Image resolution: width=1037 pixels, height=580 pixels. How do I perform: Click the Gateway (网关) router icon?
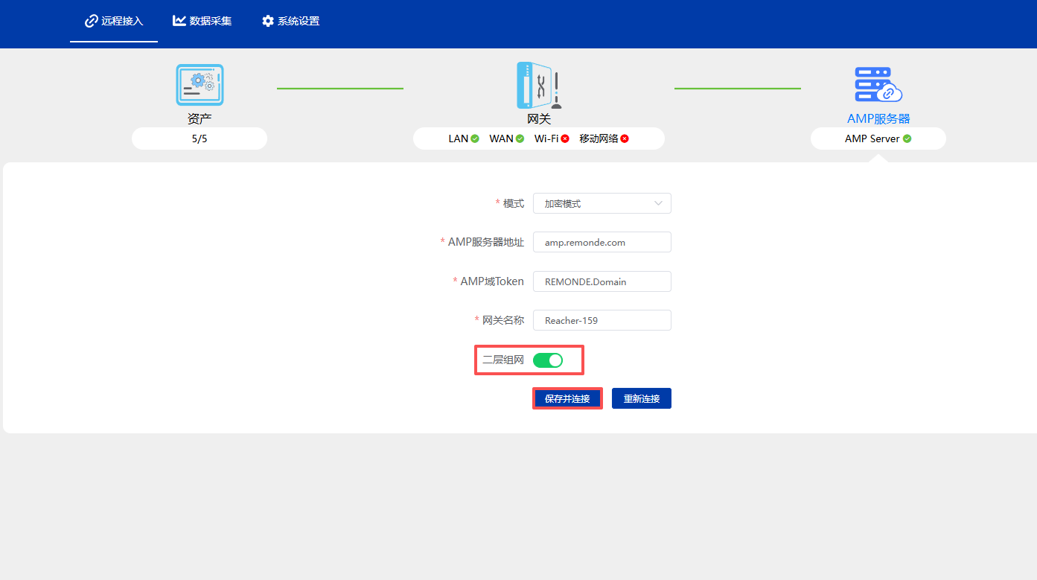click(538, 85)
